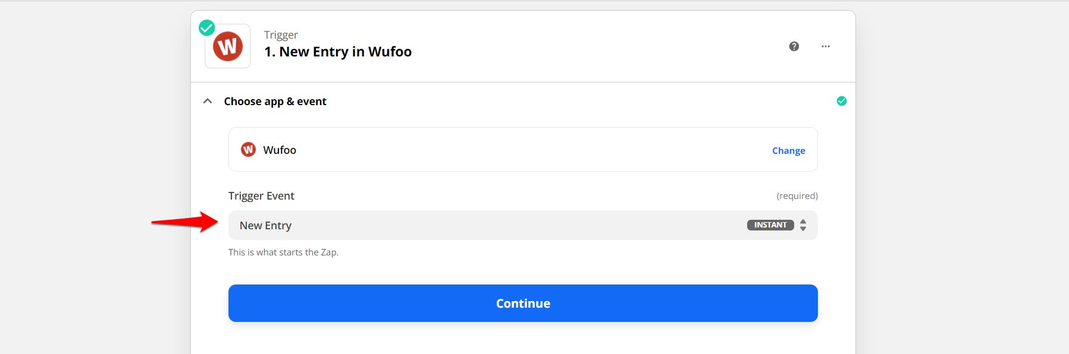Click the large Wufoo trigger app logo
This screenshot has height=354, width=1069.
pos(228,46)
